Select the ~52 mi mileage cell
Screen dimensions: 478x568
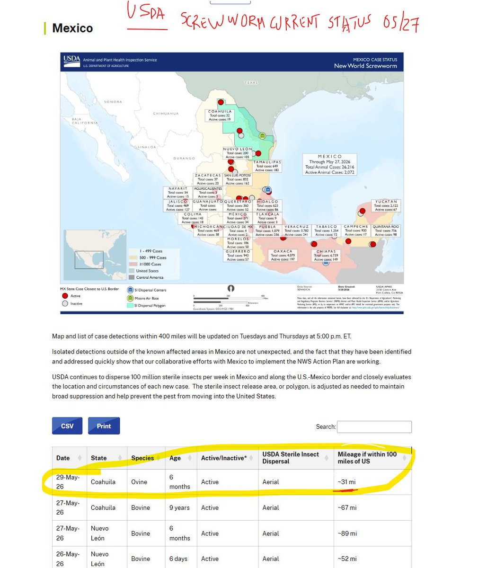coord(372,559)
